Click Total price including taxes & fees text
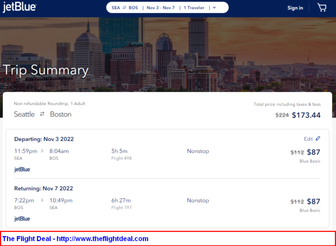 (x=287, y=104)
